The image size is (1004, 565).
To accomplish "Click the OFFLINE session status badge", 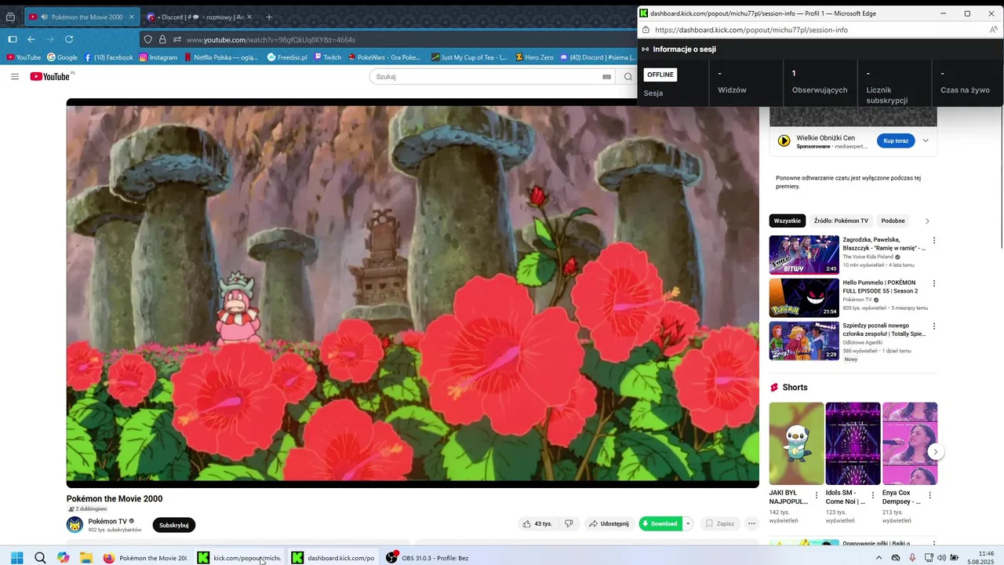I will tap(660, 75).
